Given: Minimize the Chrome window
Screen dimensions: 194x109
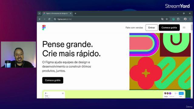Looking at the screenshot, I should 178,13.
